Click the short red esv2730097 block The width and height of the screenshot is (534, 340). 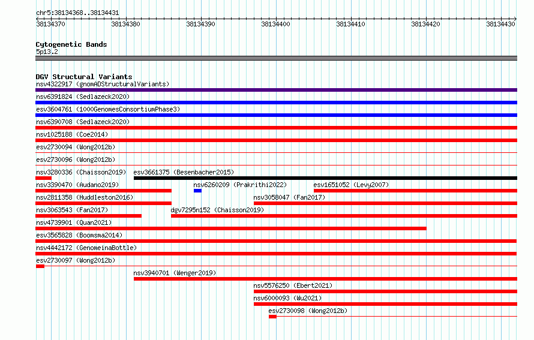coord(40,266)
